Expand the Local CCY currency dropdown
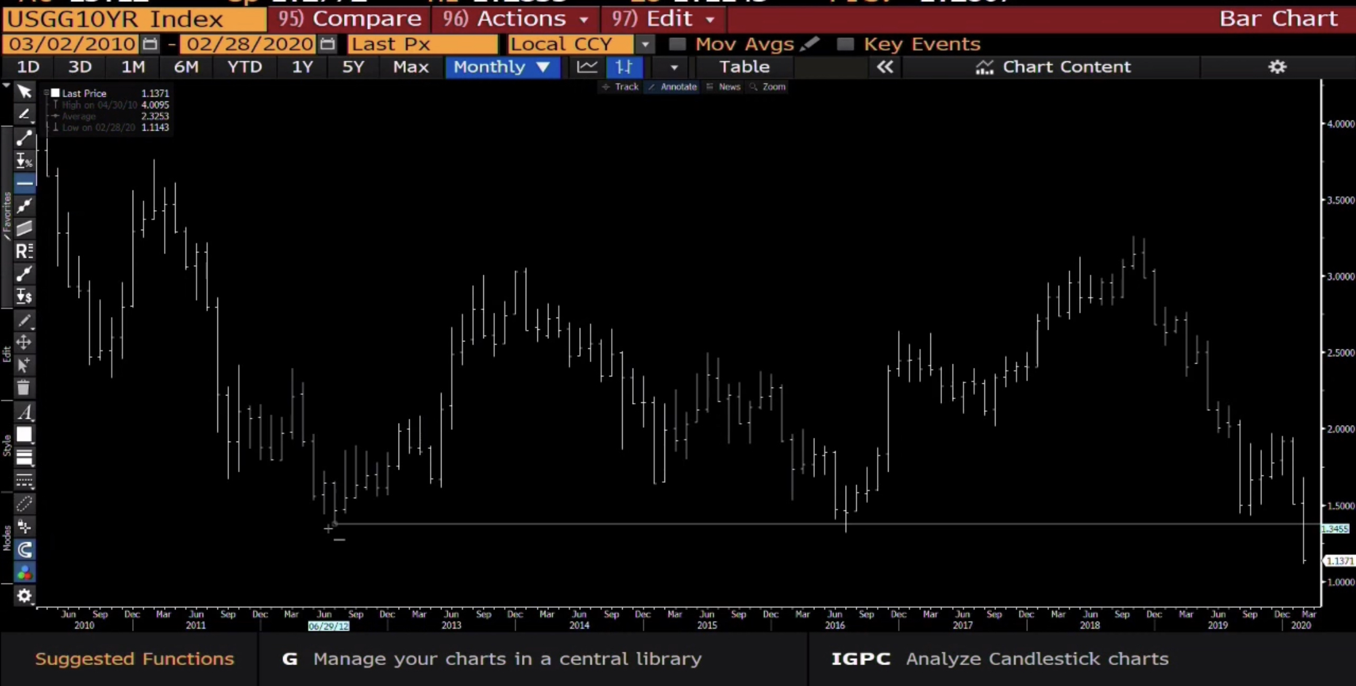The width and height of the screenshot is (1356, 686). coord(645,44)
